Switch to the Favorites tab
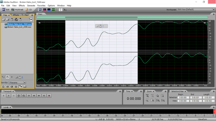 pos(27,15)
